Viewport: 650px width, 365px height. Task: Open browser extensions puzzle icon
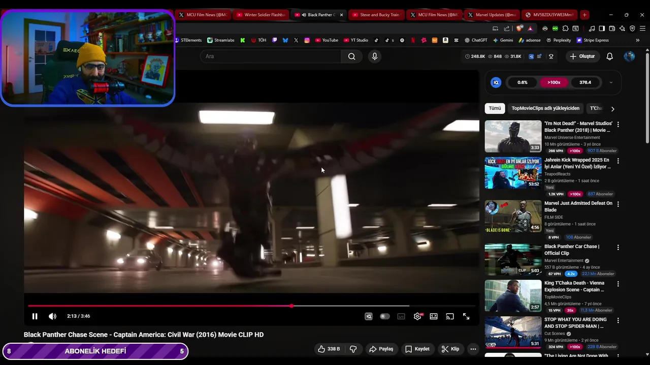coord(565,28)
